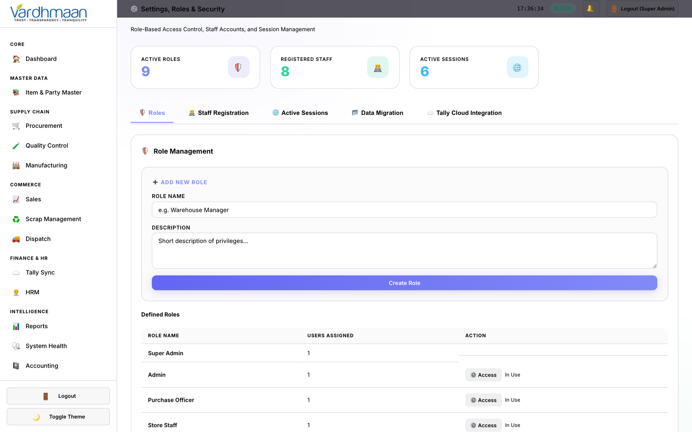Image resolution: width=692 pixels, height=432 pixels.
Task: Click the System Health stethoscope icon
Action: pos(16,346)
